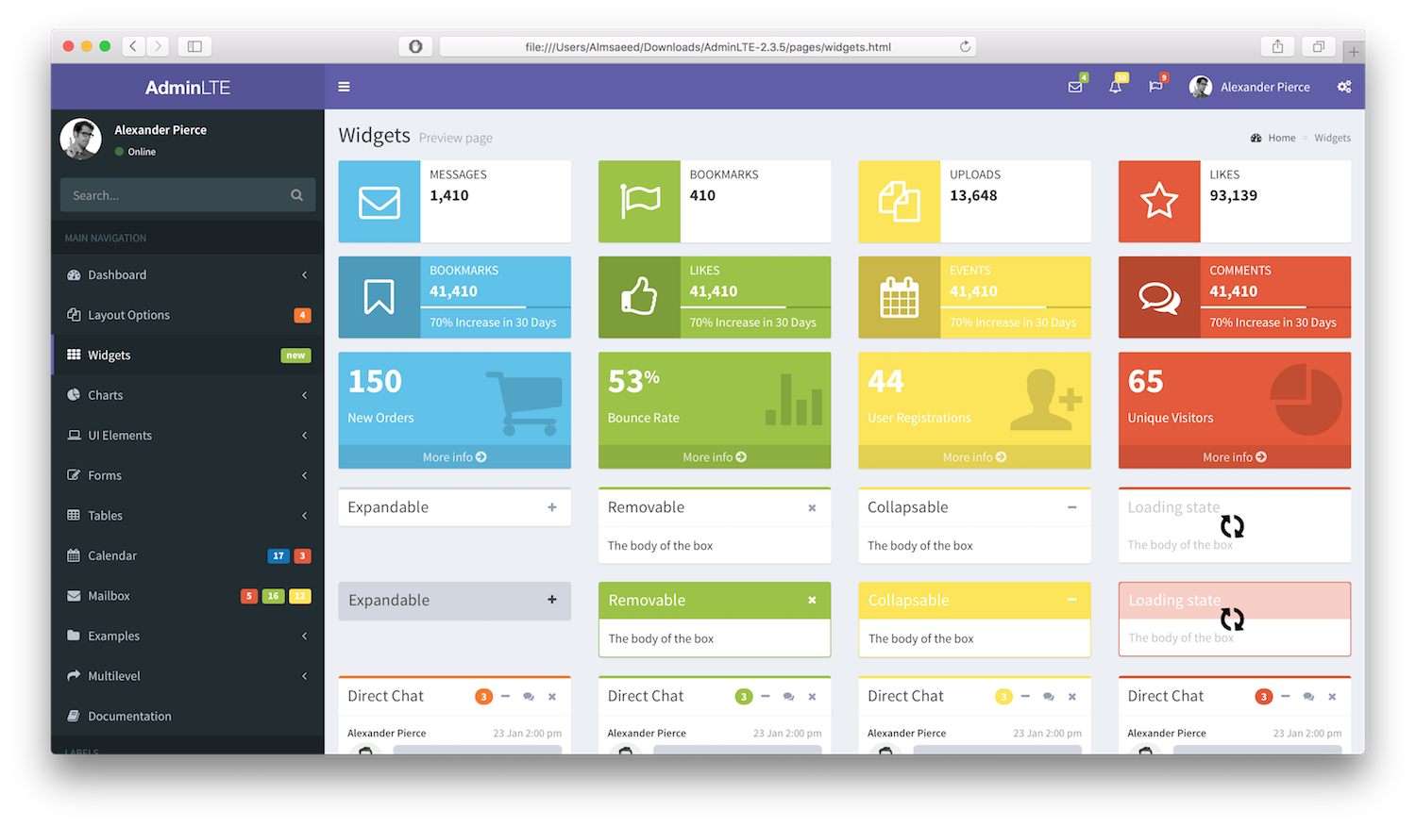Select Calendar in the sidebar navigation
The image size is (1416, 827).
(x=112, y=555)
